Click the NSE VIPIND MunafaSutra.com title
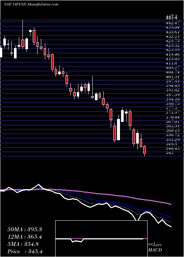Screen dimensions: 184x257 (31, 4)
